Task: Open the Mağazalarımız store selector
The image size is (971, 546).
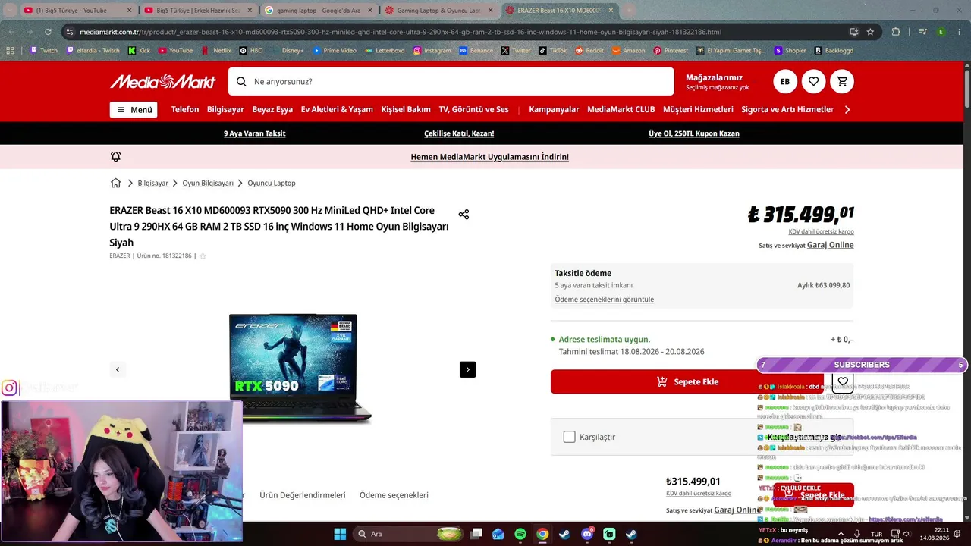Action: coord(717,81)
